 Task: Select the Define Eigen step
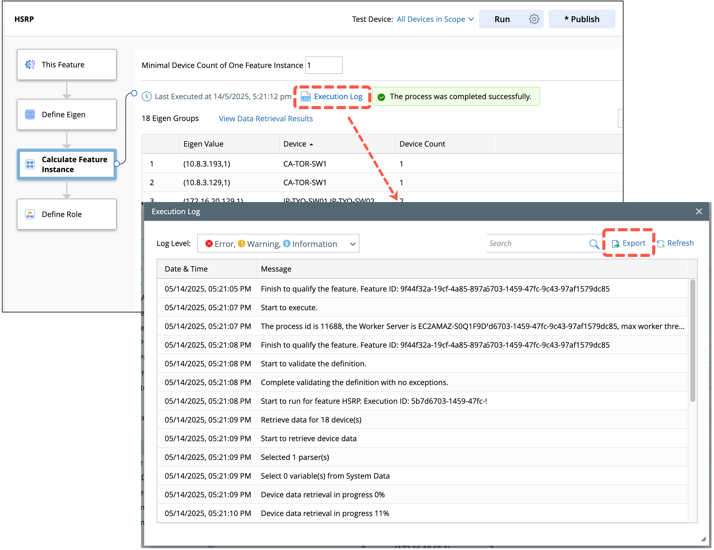click(67, 115)
